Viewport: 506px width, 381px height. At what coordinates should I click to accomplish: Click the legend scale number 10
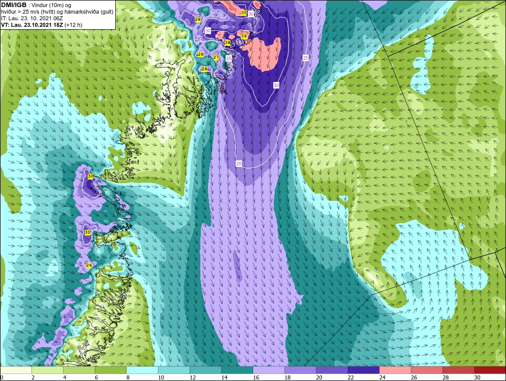161,377
